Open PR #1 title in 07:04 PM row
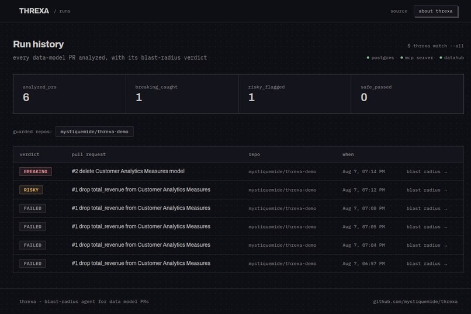The image size is (471, 314). tap(141, 245)
